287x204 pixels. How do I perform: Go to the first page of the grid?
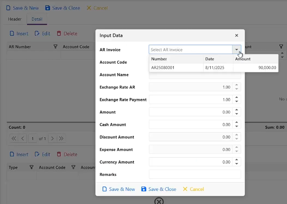pos(14,139)
